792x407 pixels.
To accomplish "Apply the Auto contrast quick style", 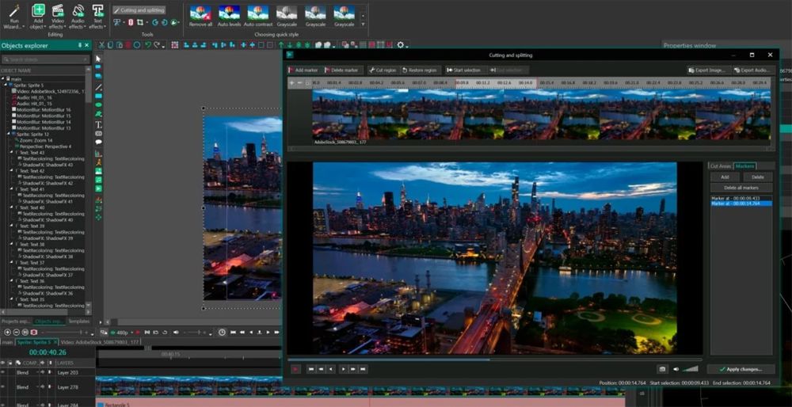I will (258, 16).
